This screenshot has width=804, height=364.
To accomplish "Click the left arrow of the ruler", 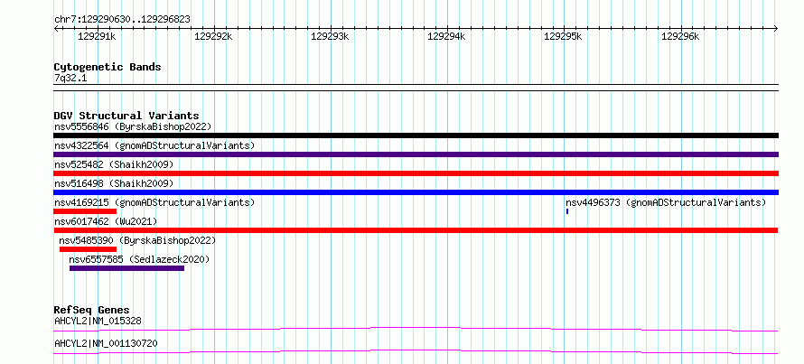I will click(x=56, y=29).
